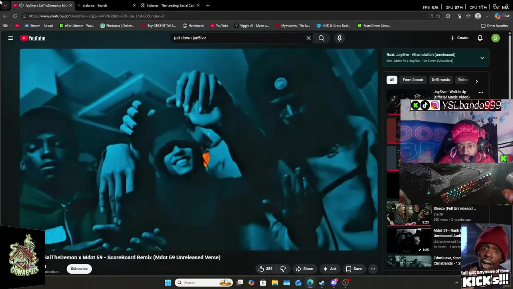Image resolution: width=513 pixels, height=289 pixels.
Task: Open the FrankDimes Stream bookmark
Action: point(374,26)
